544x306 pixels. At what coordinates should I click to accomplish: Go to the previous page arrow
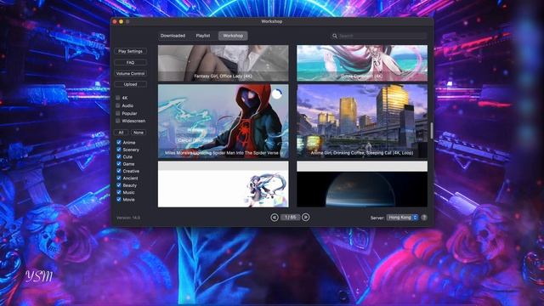click(x=275, y=218)
